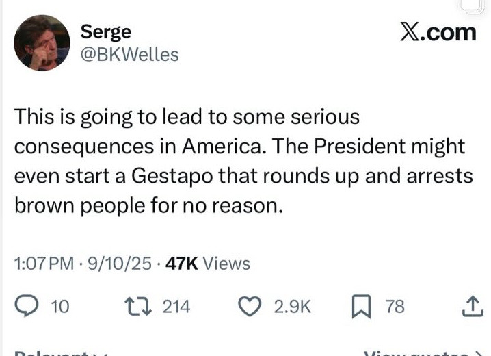Click the X.com logo text
491x356 pixels.
438,31
